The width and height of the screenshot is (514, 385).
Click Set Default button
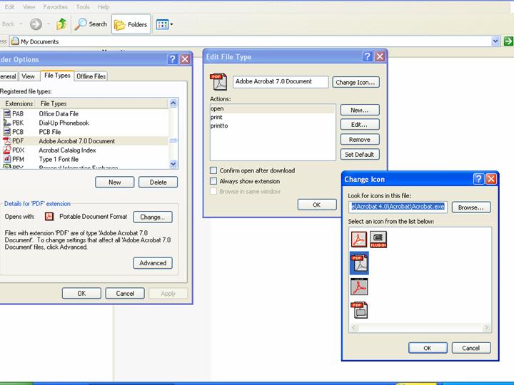click(x=360, y=155)
